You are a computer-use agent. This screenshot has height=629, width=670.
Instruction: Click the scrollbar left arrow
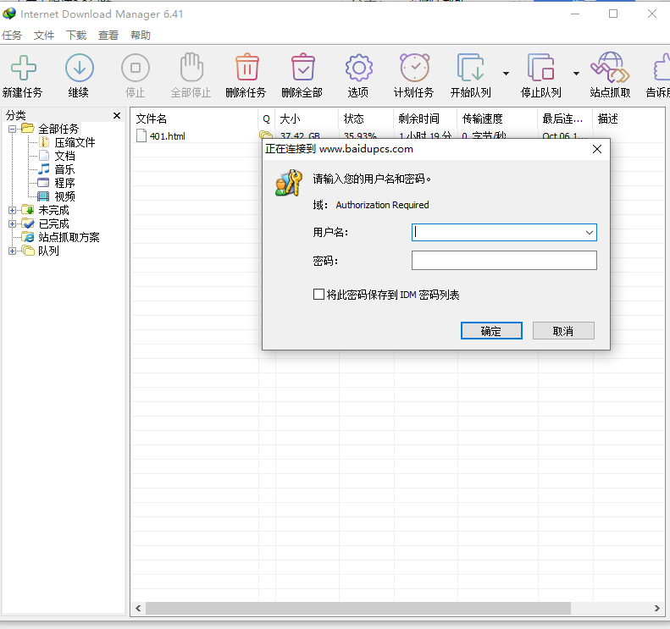pos(138,608)
